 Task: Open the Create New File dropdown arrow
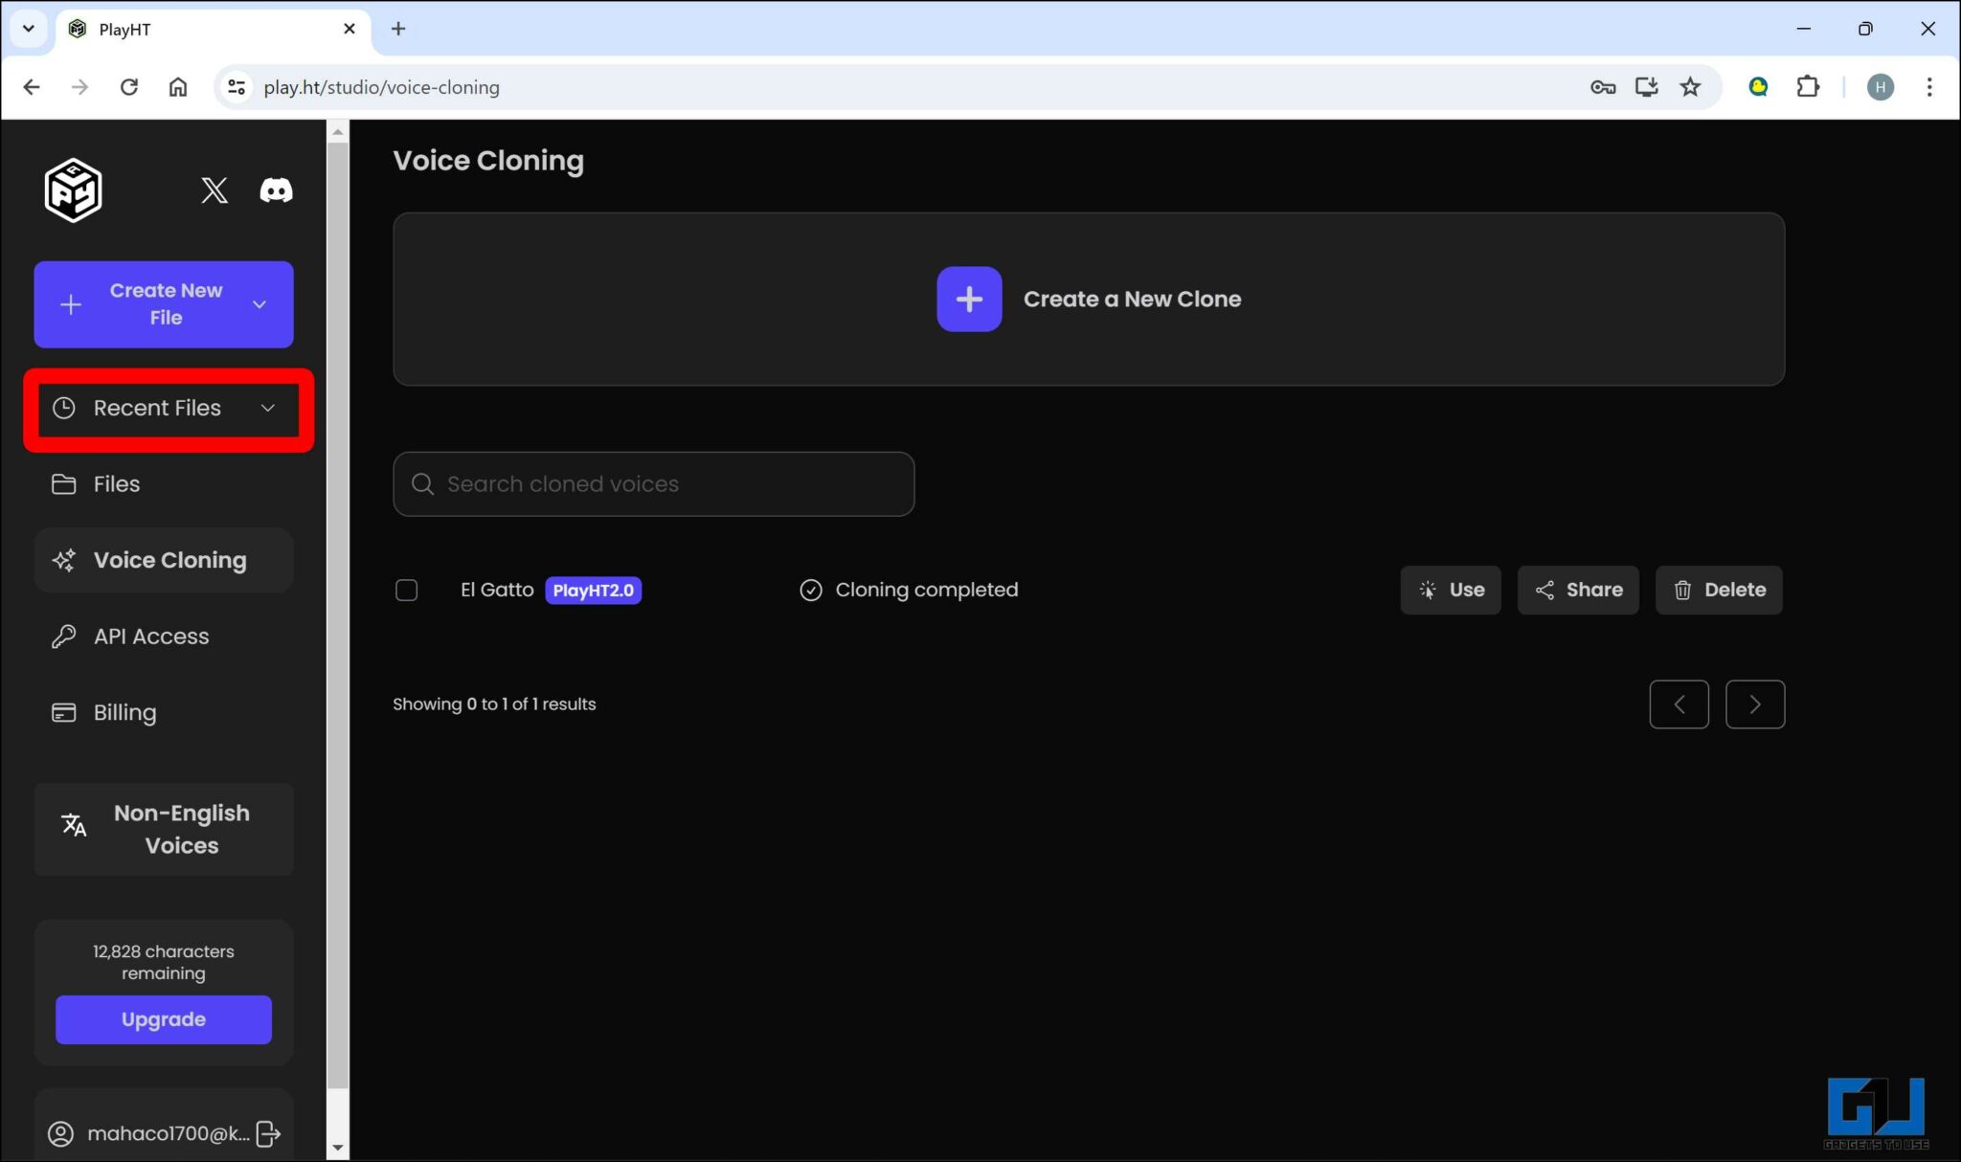259,304
